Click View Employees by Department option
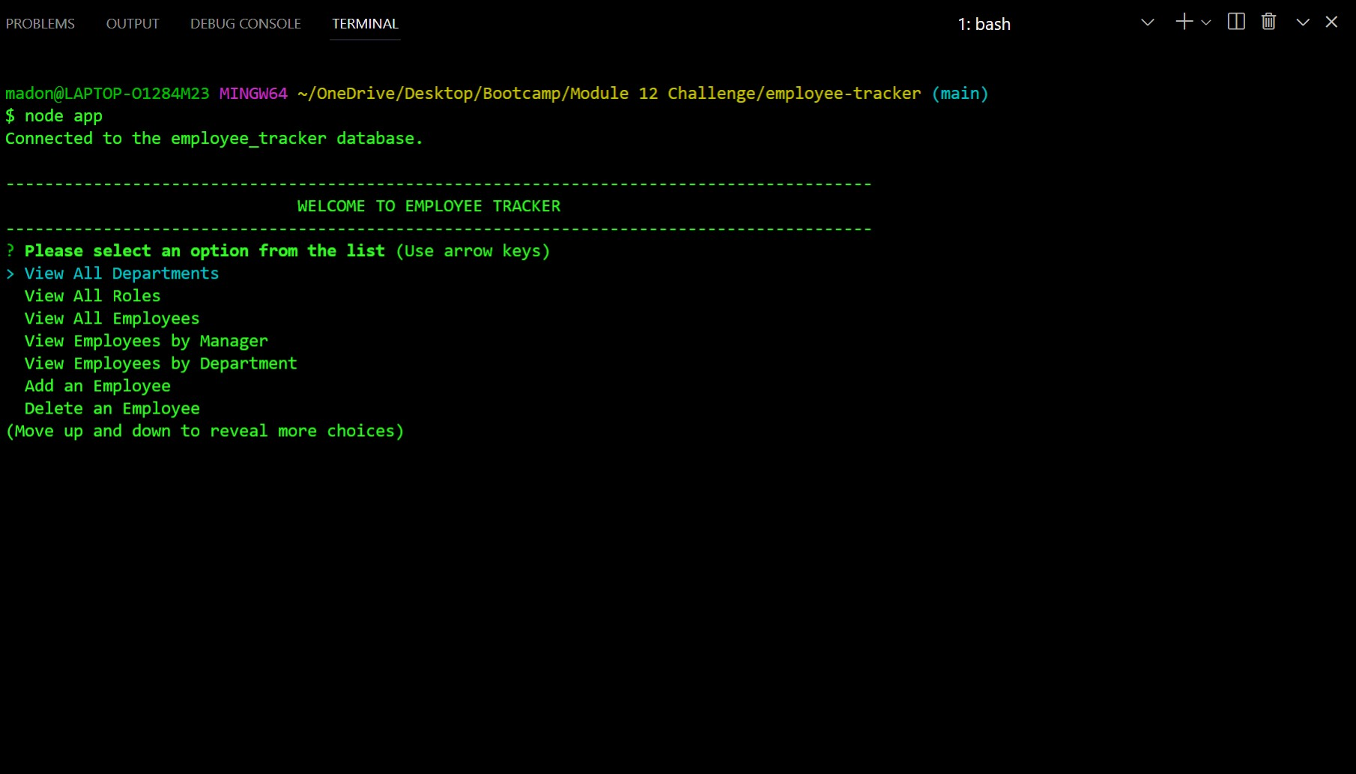 pyautogui.click(x=160, y=363)
